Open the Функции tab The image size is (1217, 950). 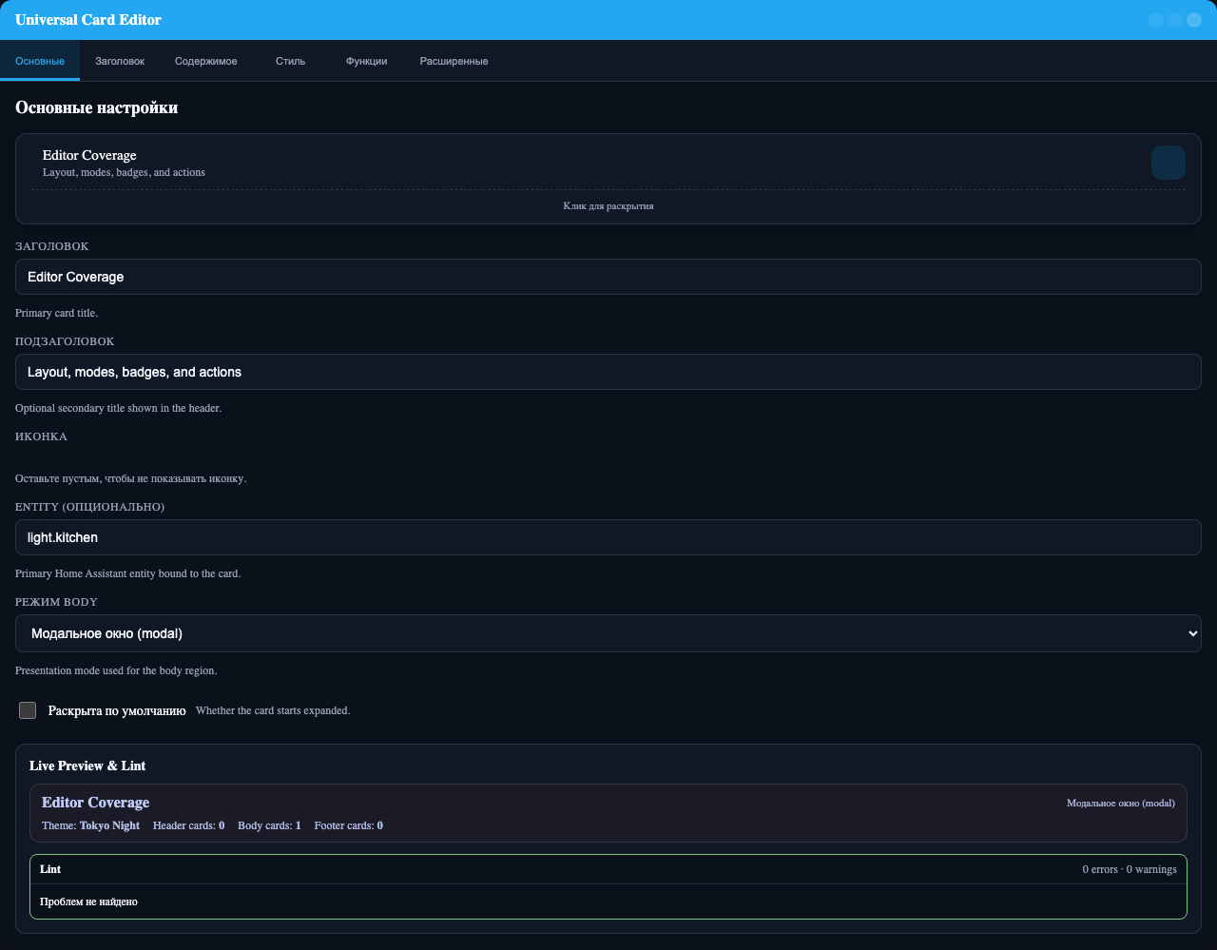click(x=367, y=60)
